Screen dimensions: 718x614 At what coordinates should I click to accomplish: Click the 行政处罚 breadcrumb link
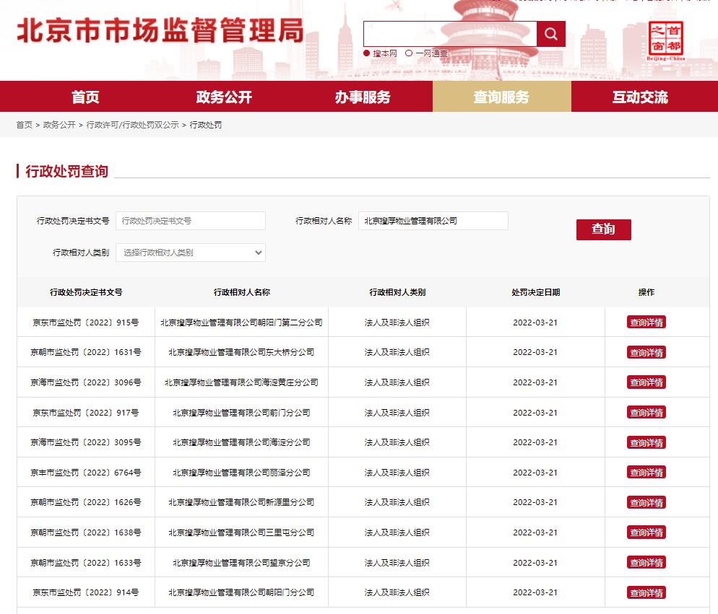pyautogui.click(x=206, y=124)
